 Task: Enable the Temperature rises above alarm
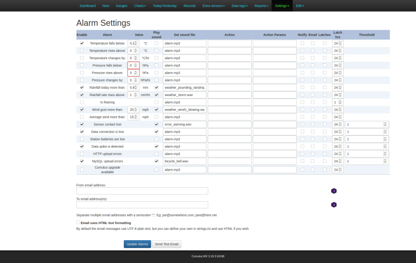tap(82, 51)
